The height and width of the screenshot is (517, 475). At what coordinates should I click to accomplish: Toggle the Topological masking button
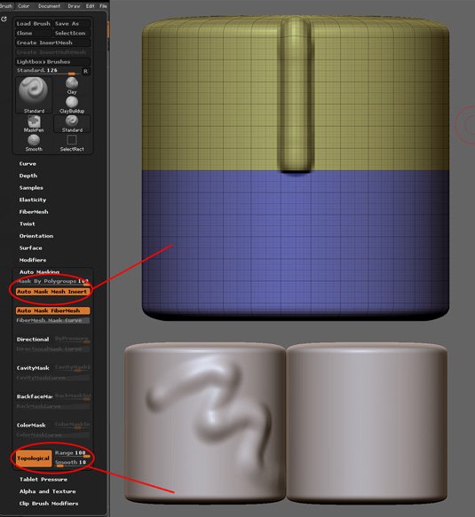tap(34, 458)
